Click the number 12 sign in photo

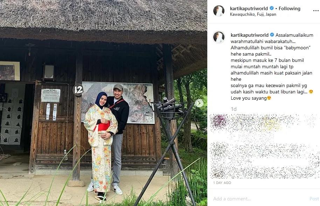point(78,90)
